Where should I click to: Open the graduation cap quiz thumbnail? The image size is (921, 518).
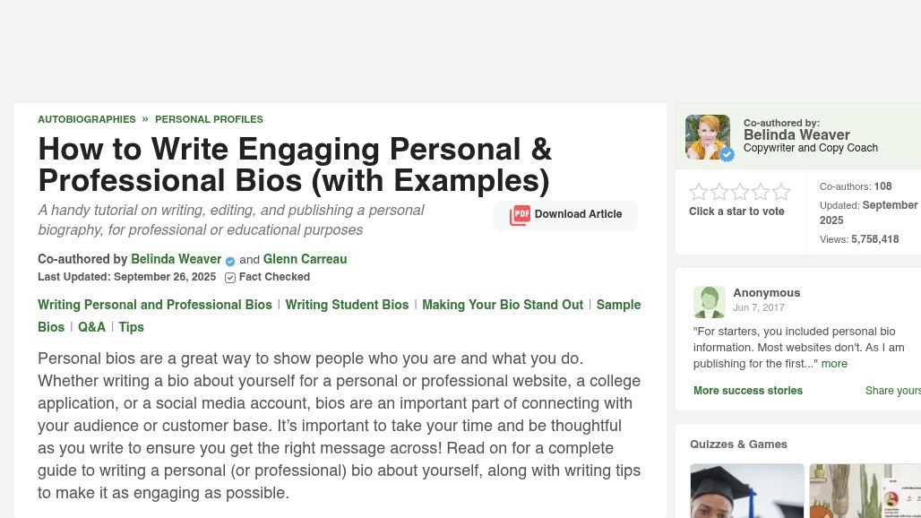pos(747,490)
